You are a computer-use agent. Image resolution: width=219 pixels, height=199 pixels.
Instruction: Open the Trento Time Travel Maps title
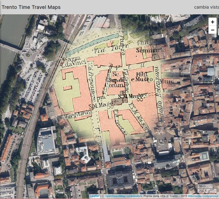[31, 7]
